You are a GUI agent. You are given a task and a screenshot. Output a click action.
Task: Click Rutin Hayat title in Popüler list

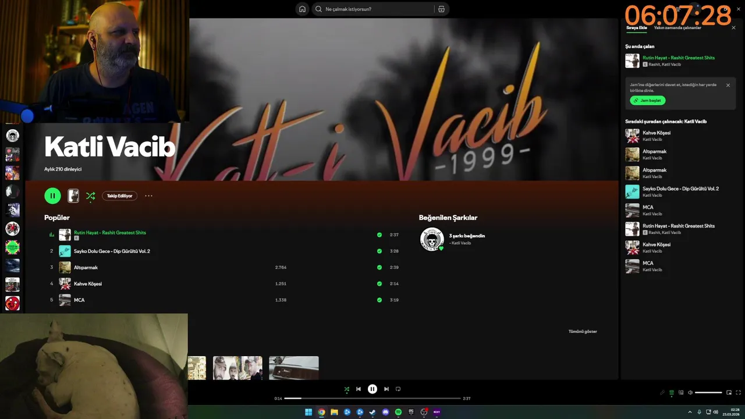tap(110, 233)
